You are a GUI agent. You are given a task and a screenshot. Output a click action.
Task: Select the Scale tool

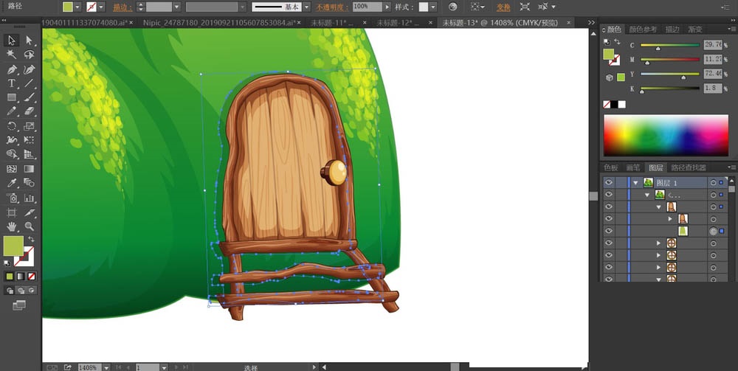[x=30, y=125]
